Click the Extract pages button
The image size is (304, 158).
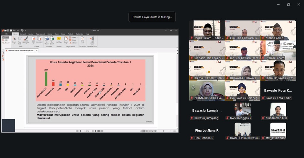(74, 43)
